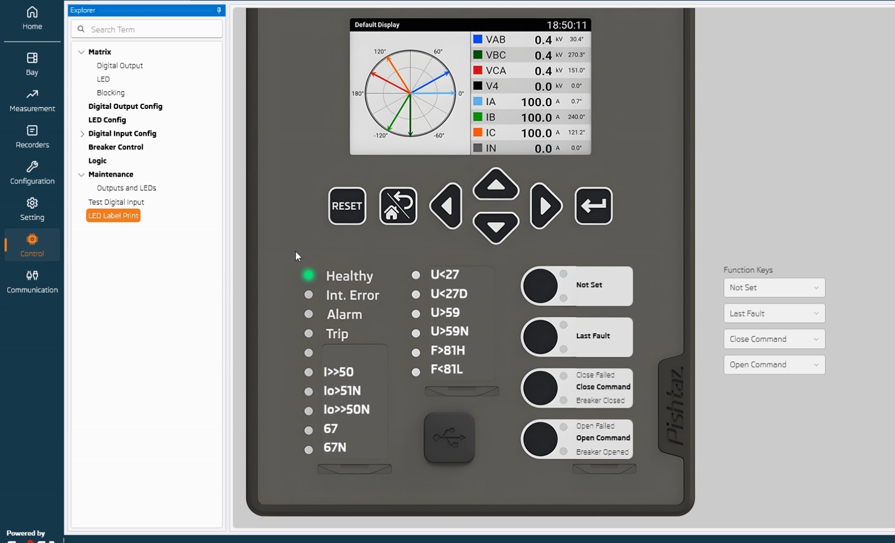Viewport: 895px width, 543px height.
Task: Click the relay down arrow key
Action: (x=496, y=227)
